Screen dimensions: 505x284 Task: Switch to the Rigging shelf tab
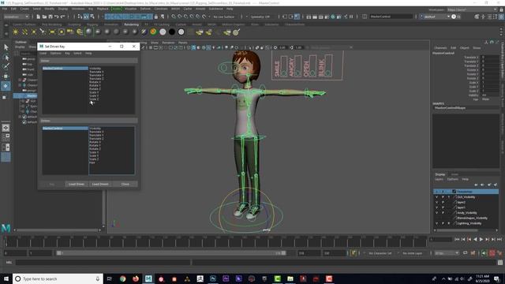92,24
